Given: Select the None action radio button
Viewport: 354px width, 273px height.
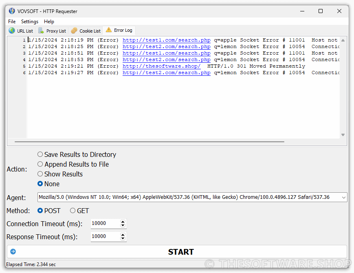Looking at the screenshot, I should pyautogui.click(x=40, y=184).
